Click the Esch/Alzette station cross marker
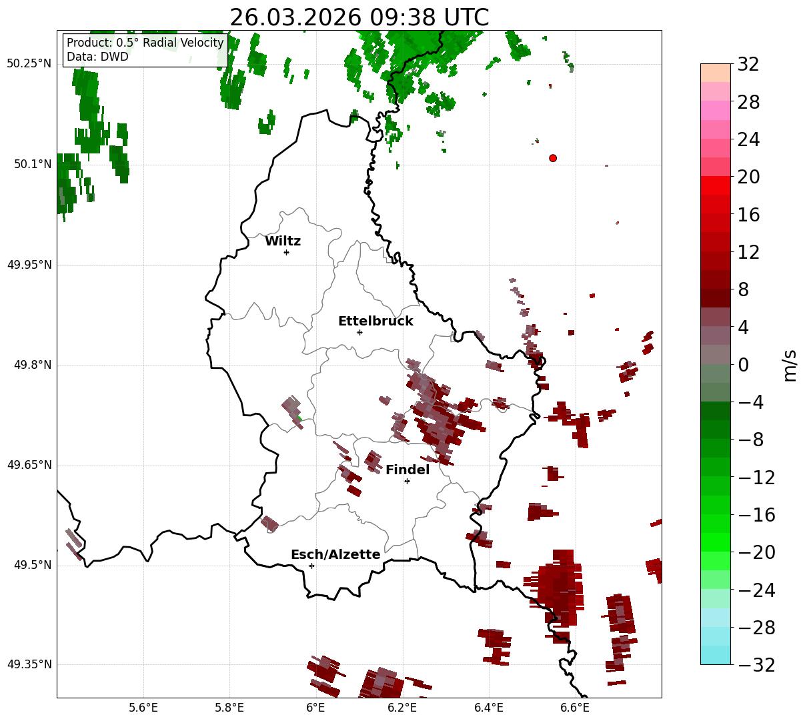 311,566
